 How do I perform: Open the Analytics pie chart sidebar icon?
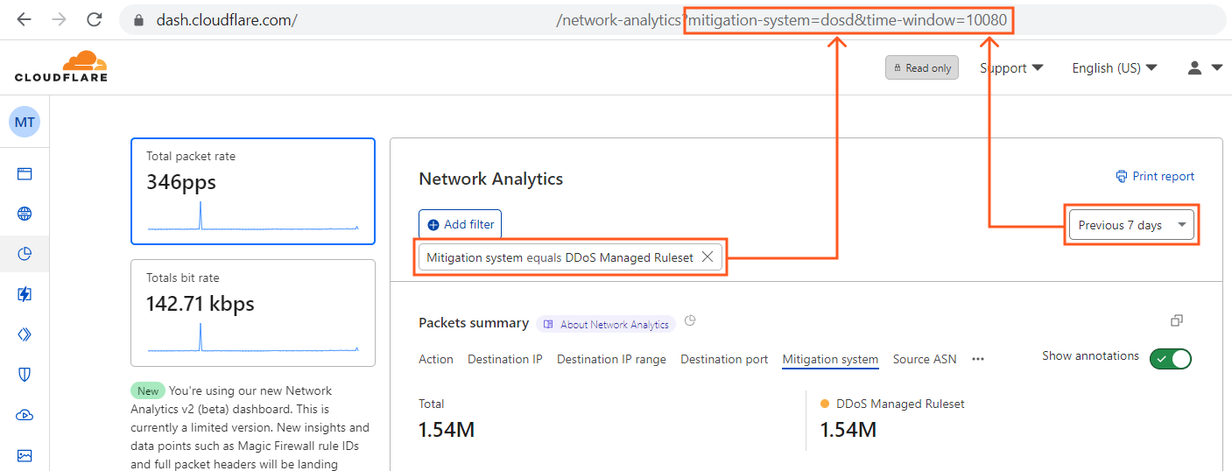(x=25, y=254)
